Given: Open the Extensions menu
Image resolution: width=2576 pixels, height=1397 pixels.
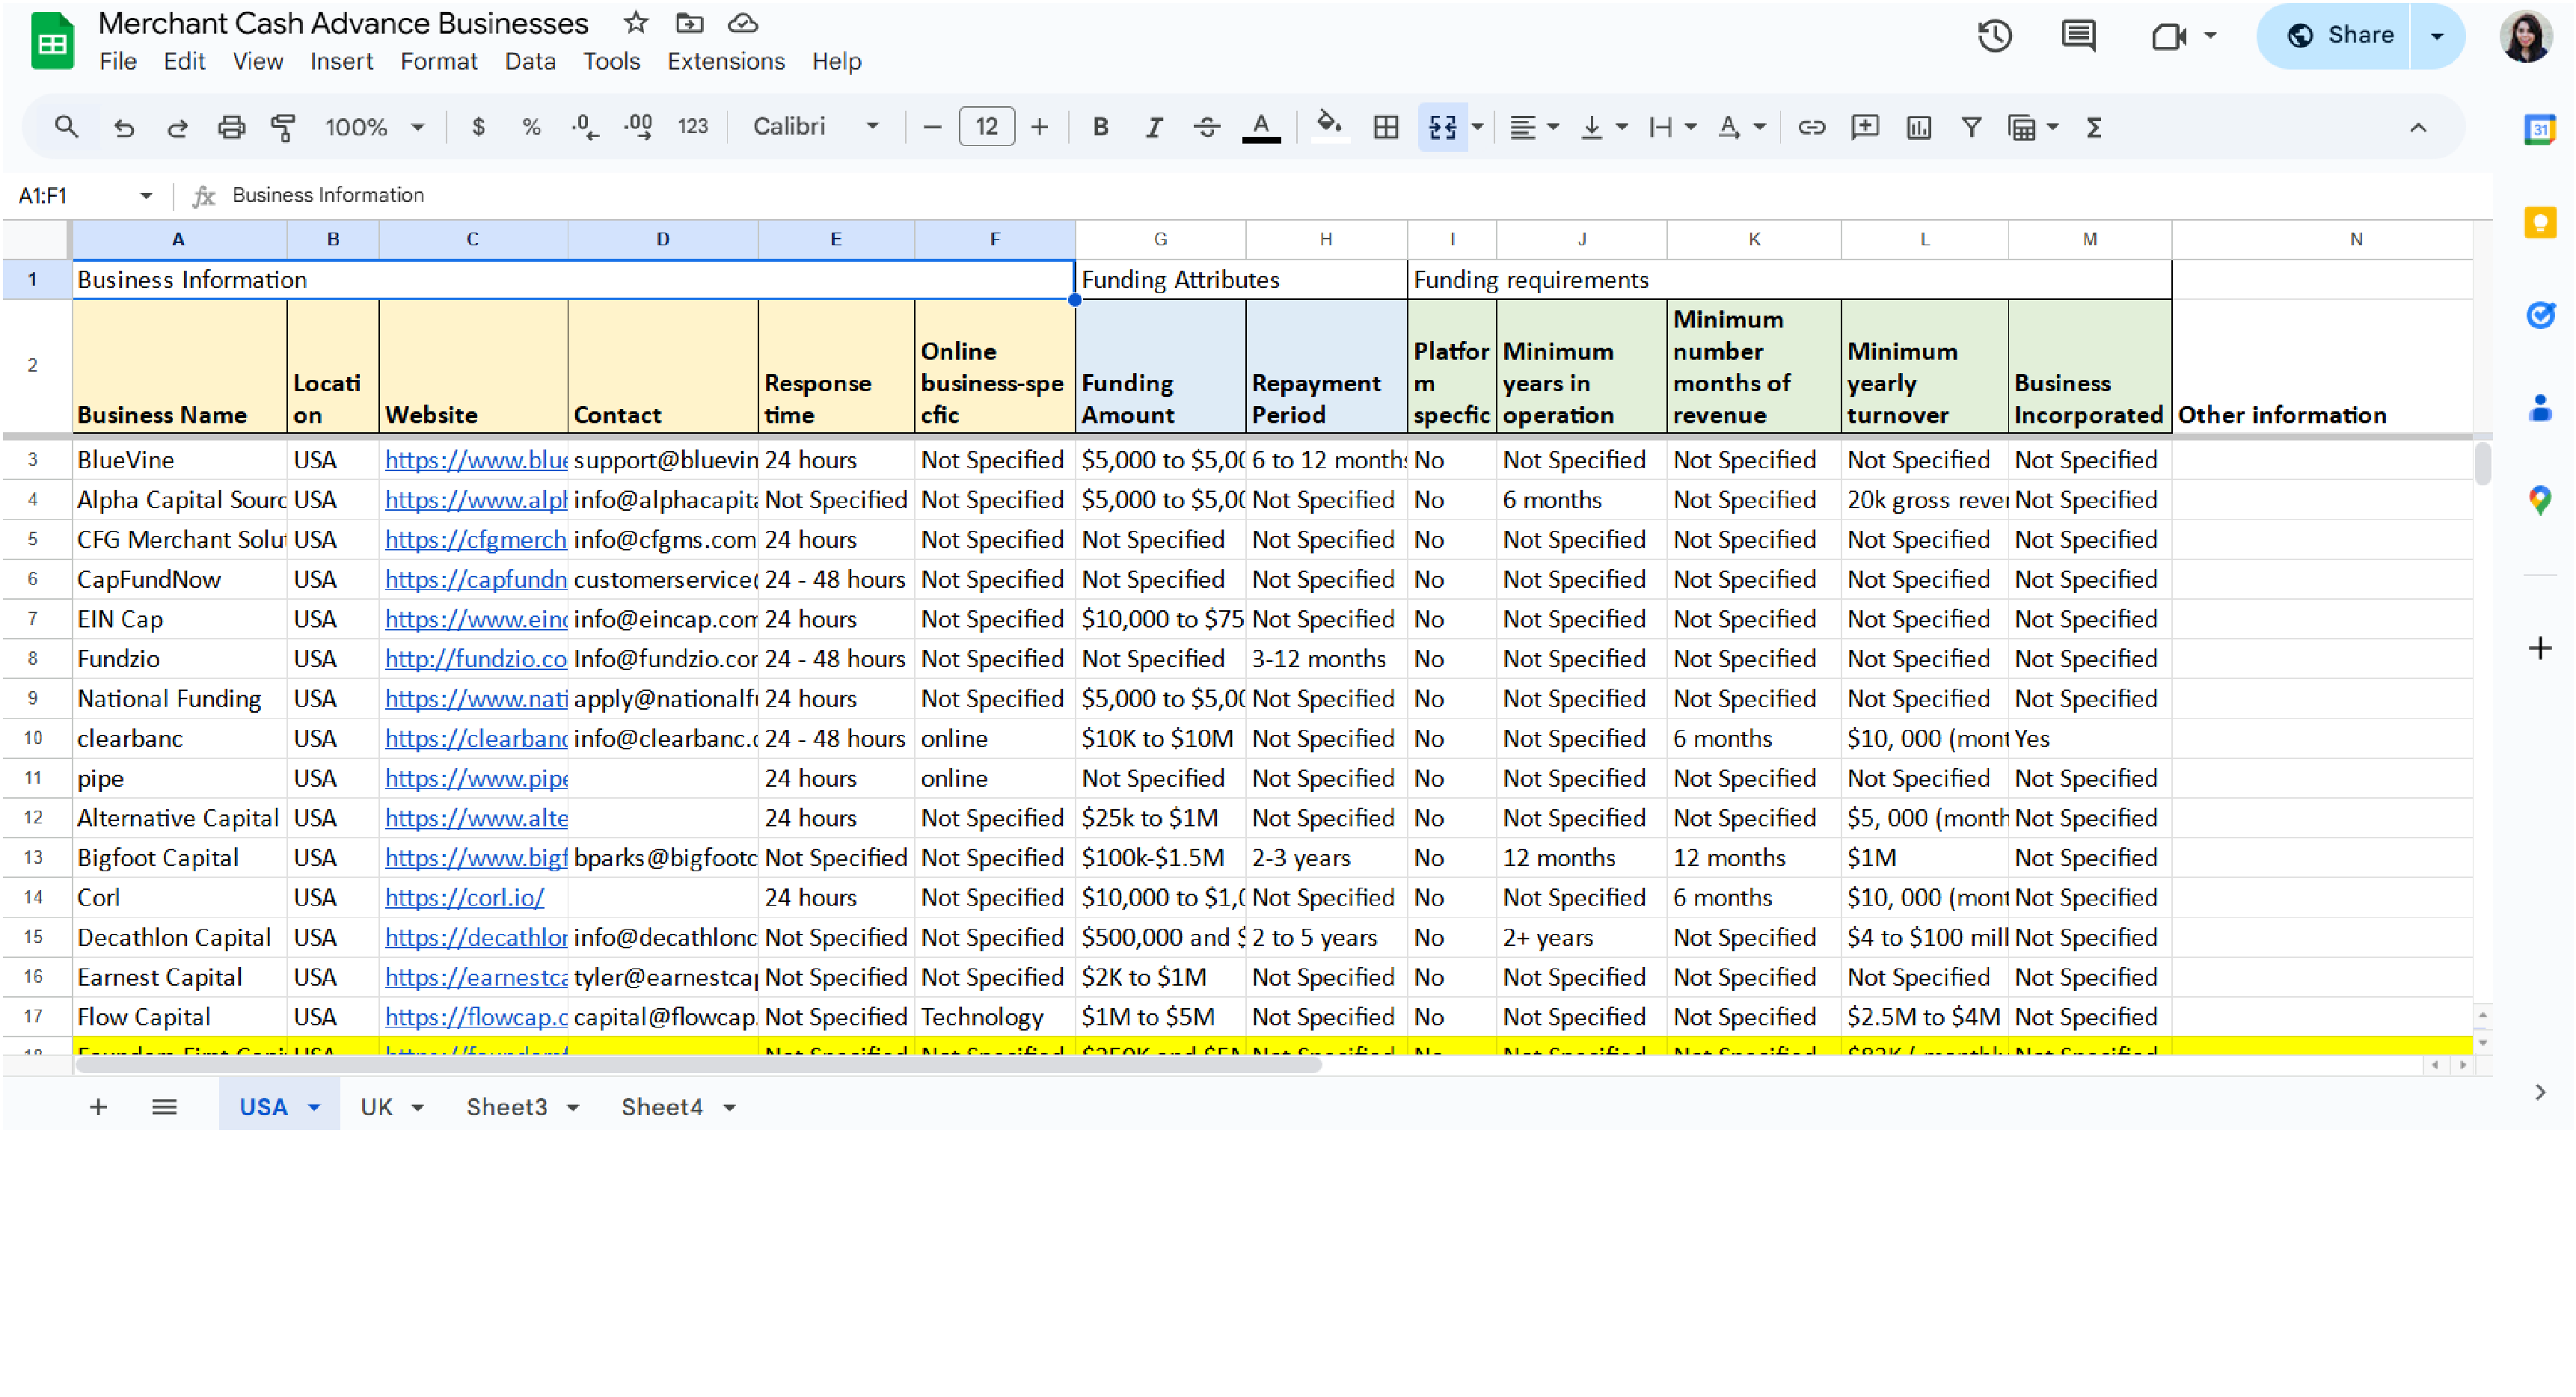Looking at the screenshot, I should click(x=725, y=61).
